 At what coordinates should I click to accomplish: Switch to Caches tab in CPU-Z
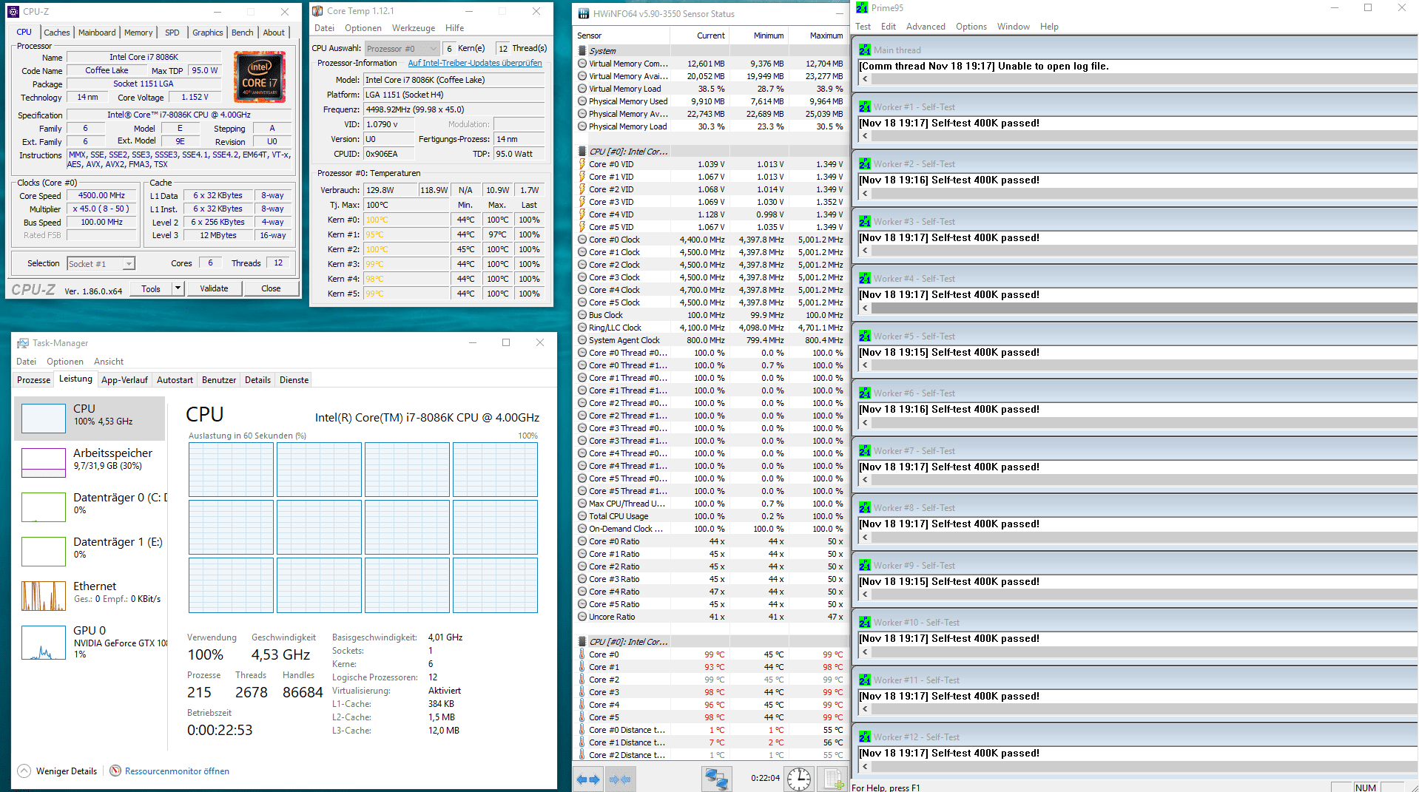pos(56,33)
